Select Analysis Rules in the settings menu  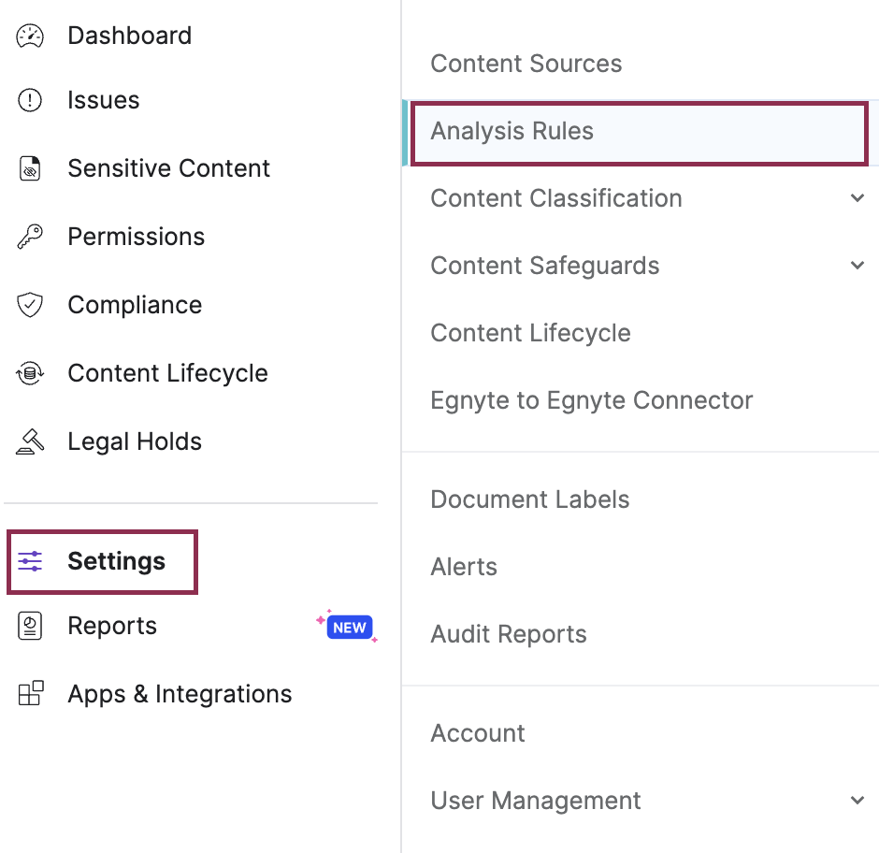pyautogui.click(x=512, y=132)
